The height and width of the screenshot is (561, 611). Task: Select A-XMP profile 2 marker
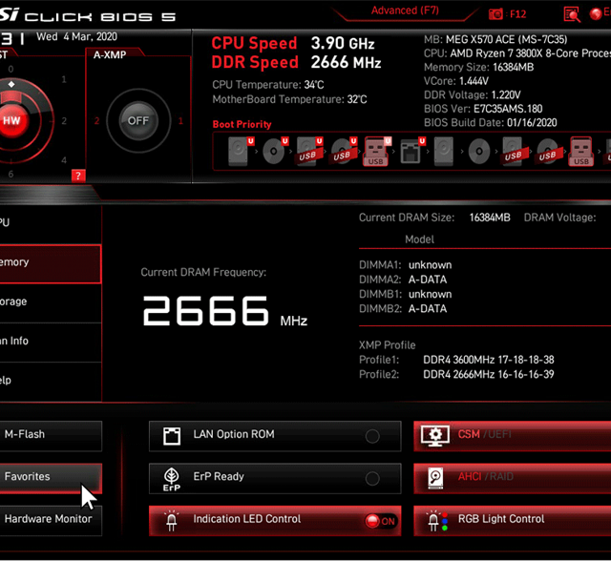[x=96, y=120]
